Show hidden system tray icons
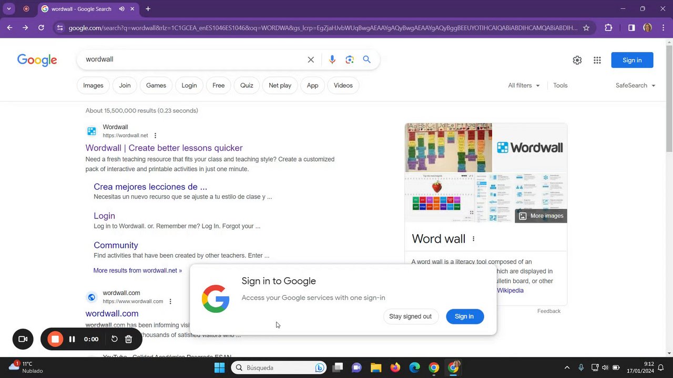This screenshot has height=378, width=673. click(x=567, y=367)
